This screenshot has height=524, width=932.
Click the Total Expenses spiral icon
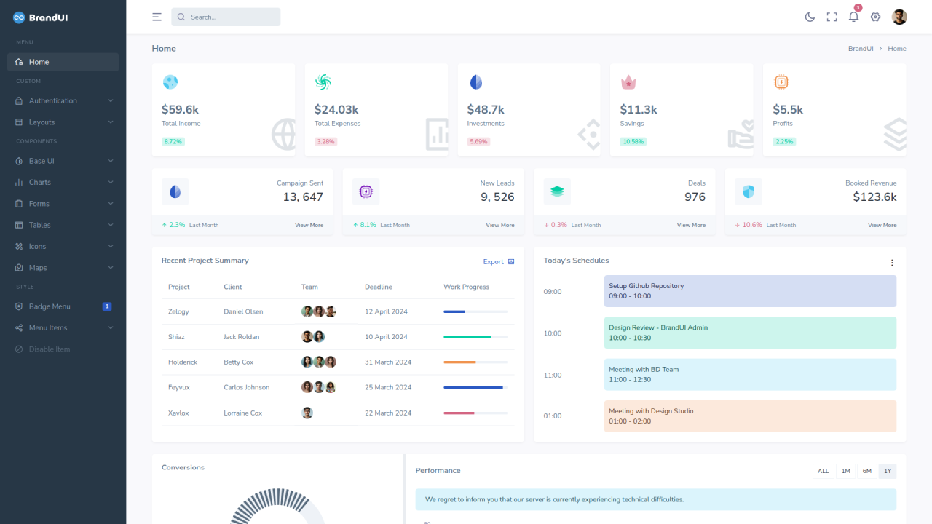coord(323,82)
